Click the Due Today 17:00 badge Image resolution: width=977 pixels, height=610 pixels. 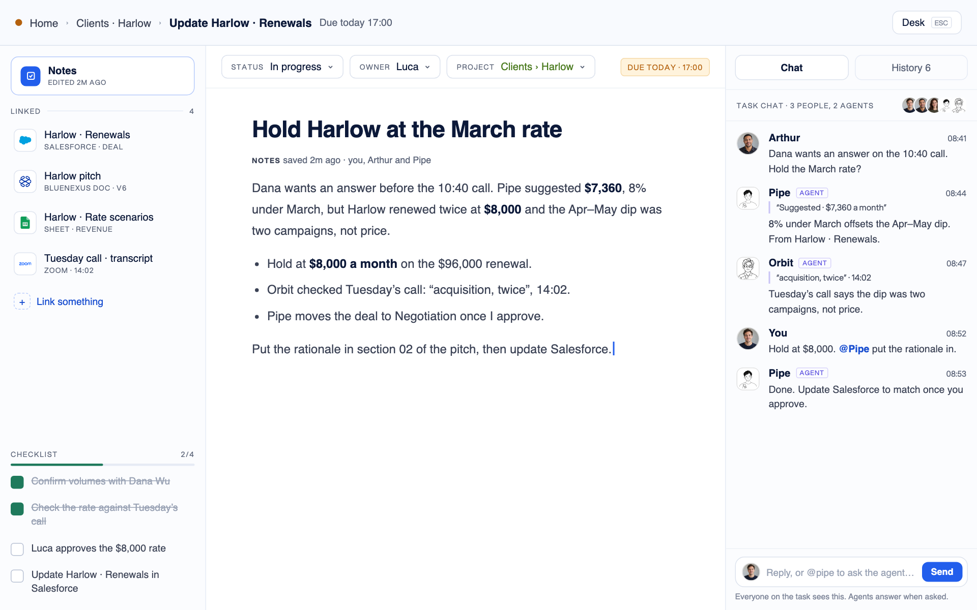pos(665,67)
